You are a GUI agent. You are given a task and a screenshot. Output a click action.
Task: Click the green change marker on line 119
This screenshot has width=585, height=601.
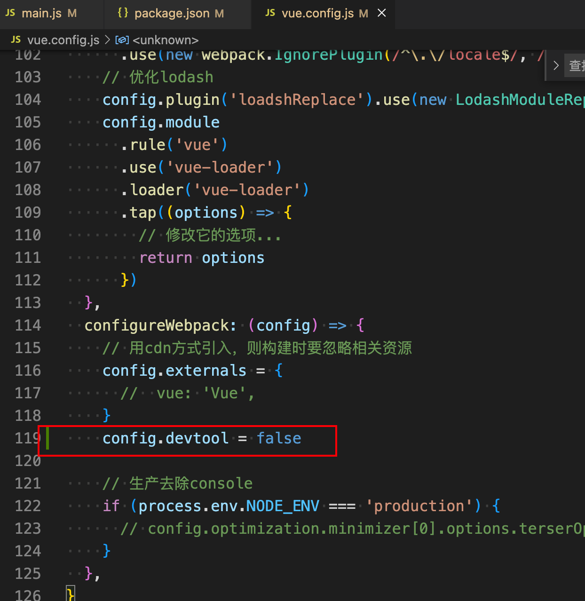tap(47, 438)
